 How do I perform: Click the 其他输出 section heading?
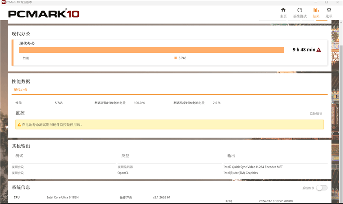tap(21, 146)
